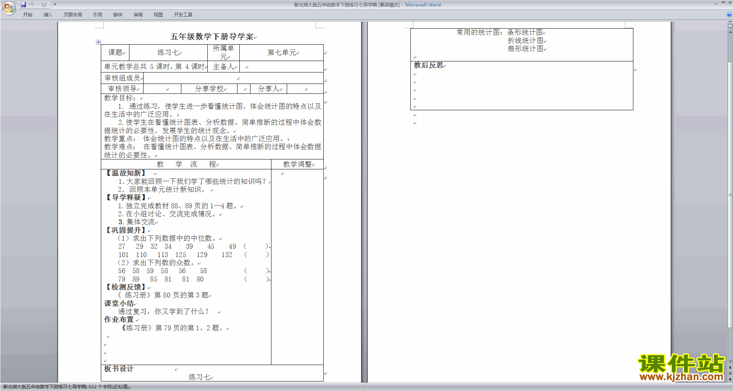Viewport: 733px width, 391px height.
Task: Click the scroll down arrow on the vertical scrollbar
Action: tap(730, 362)
